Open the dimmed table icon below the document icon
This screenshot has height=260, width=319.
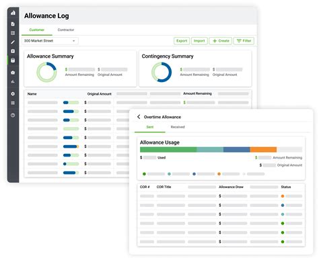13,33
